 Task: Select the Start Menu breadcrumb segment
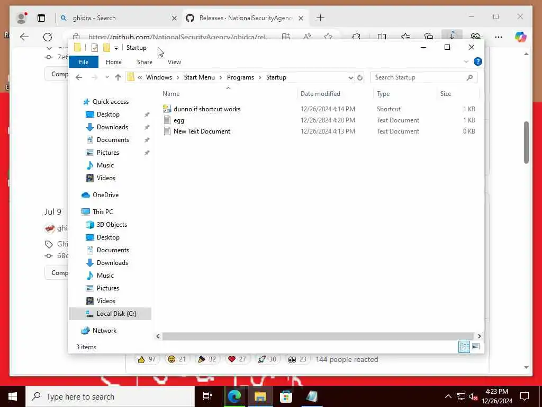pos(200,77)
